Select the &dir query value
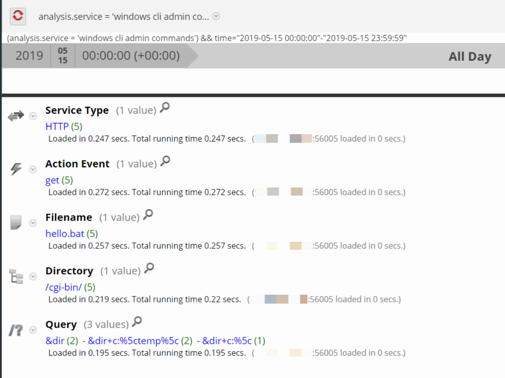 (55, 341)
